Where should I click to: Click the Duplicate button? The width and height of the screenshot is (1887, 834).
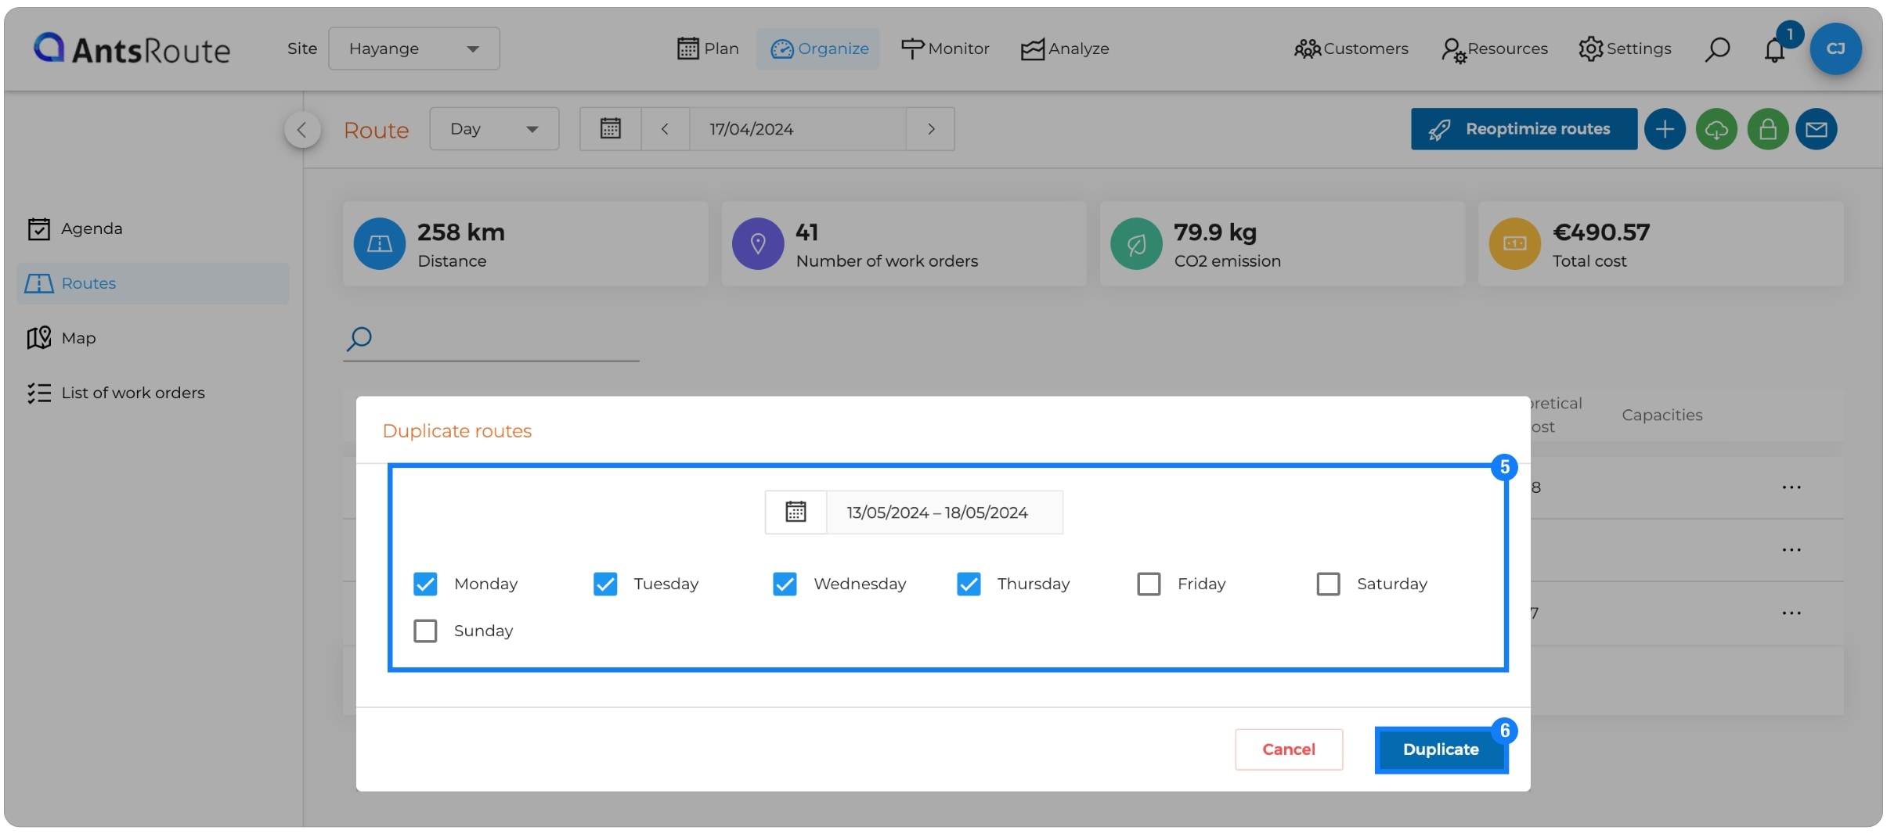(x=1440, y=749)
